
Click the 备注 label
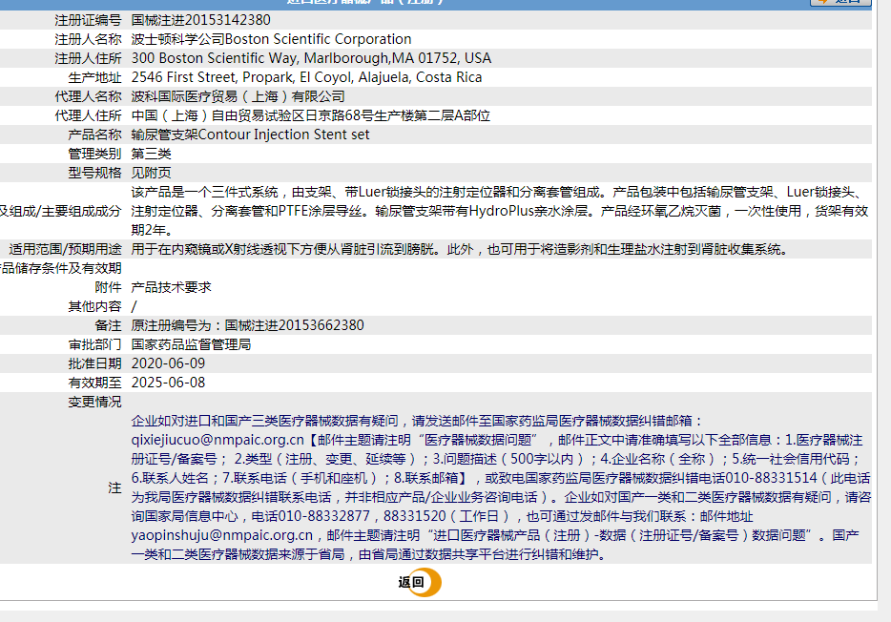click(108, 325)
